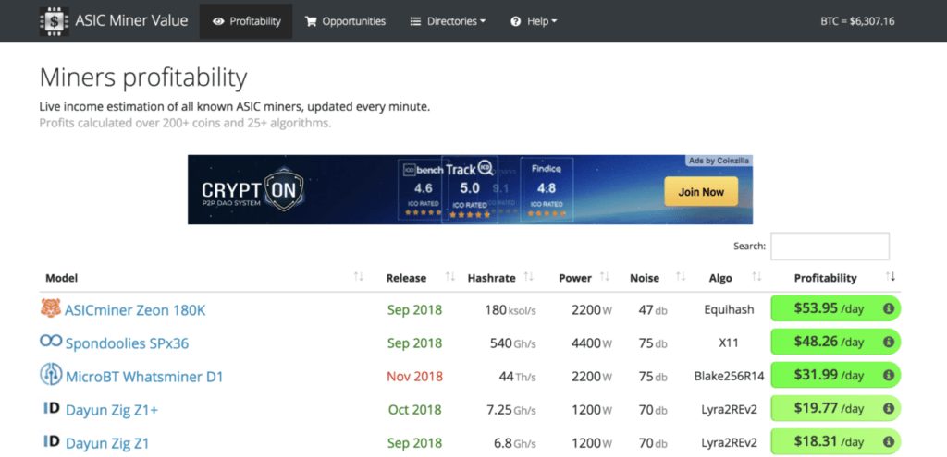Image resolution: width=947 pixels, height=457 pixels.
Task: Click the Ads by Coinzilla label
Action: (x=719, y=161)
